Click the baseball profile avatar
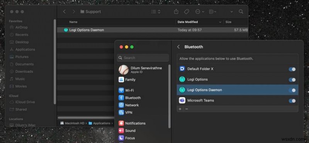The image size is (309, 143). (x=124, y=70)
